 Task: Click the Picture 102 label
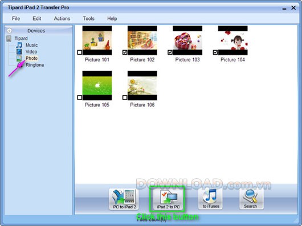(142, 60)
